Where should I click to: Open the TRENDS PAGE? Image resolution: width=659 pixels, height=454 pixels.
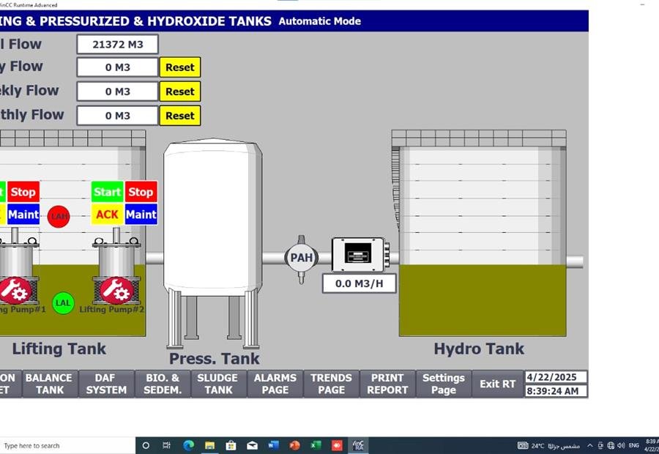(x=331, y=384)
